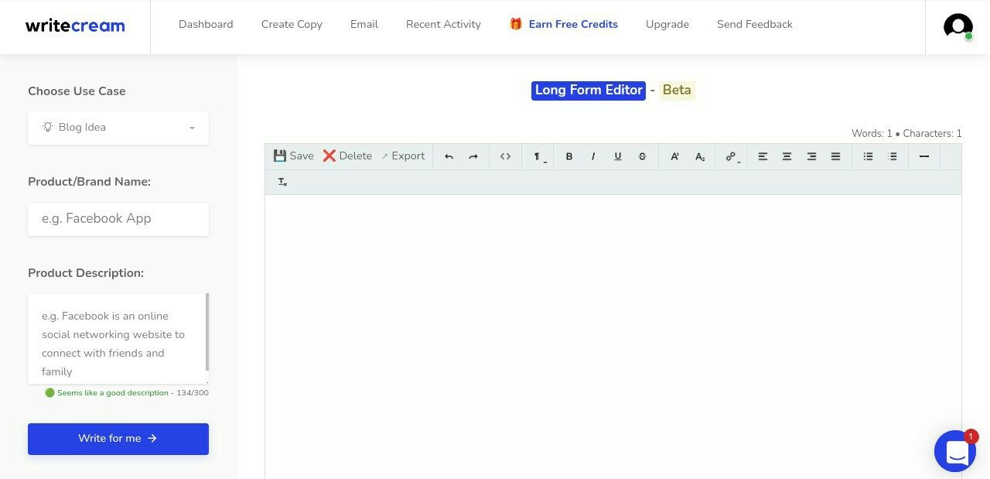Click the Write for me button
The width and height of the screenshot is (990, 479).
(118, 438)
